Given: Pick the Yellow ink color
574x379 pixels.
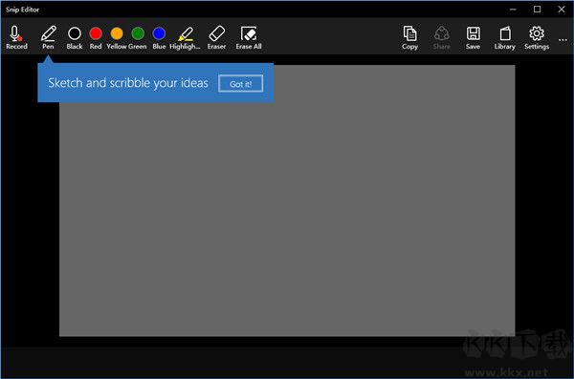Looking at the screenshot, I should [x=117, y=37].
